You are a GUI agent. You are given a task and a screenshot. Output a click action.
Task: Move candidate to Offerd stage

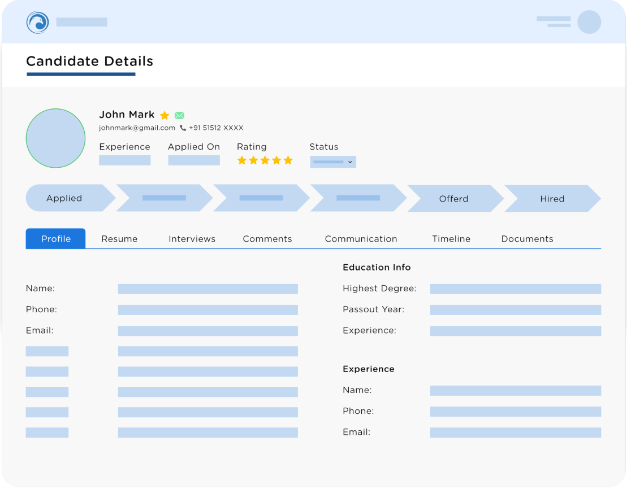(453, 199)
